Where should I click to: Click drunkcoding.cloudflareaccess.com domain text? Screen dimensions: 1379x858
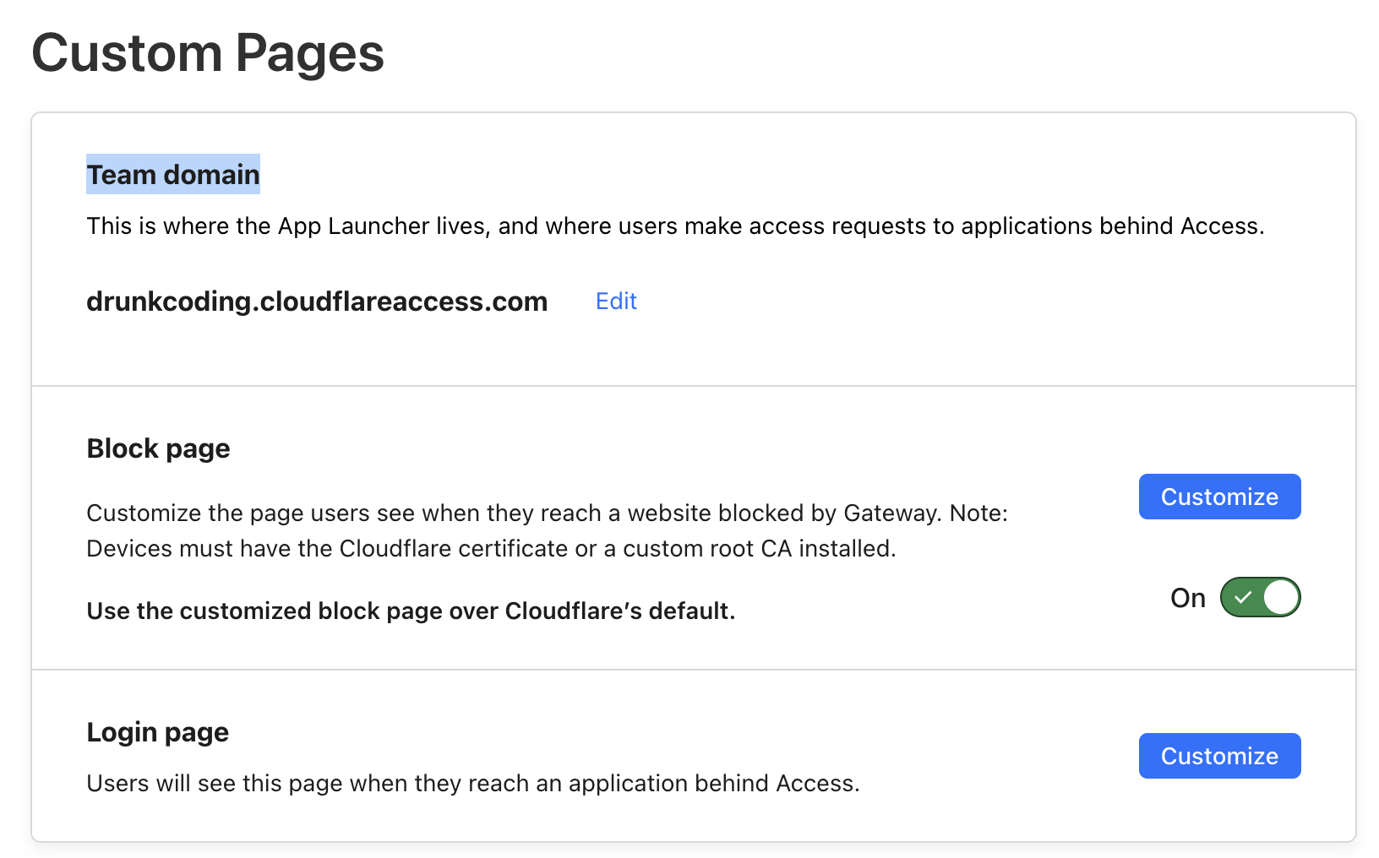317,301
